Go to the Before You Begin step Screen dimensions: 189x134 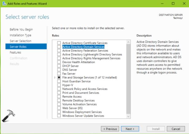pyautogui.click(x=21, y=30)
